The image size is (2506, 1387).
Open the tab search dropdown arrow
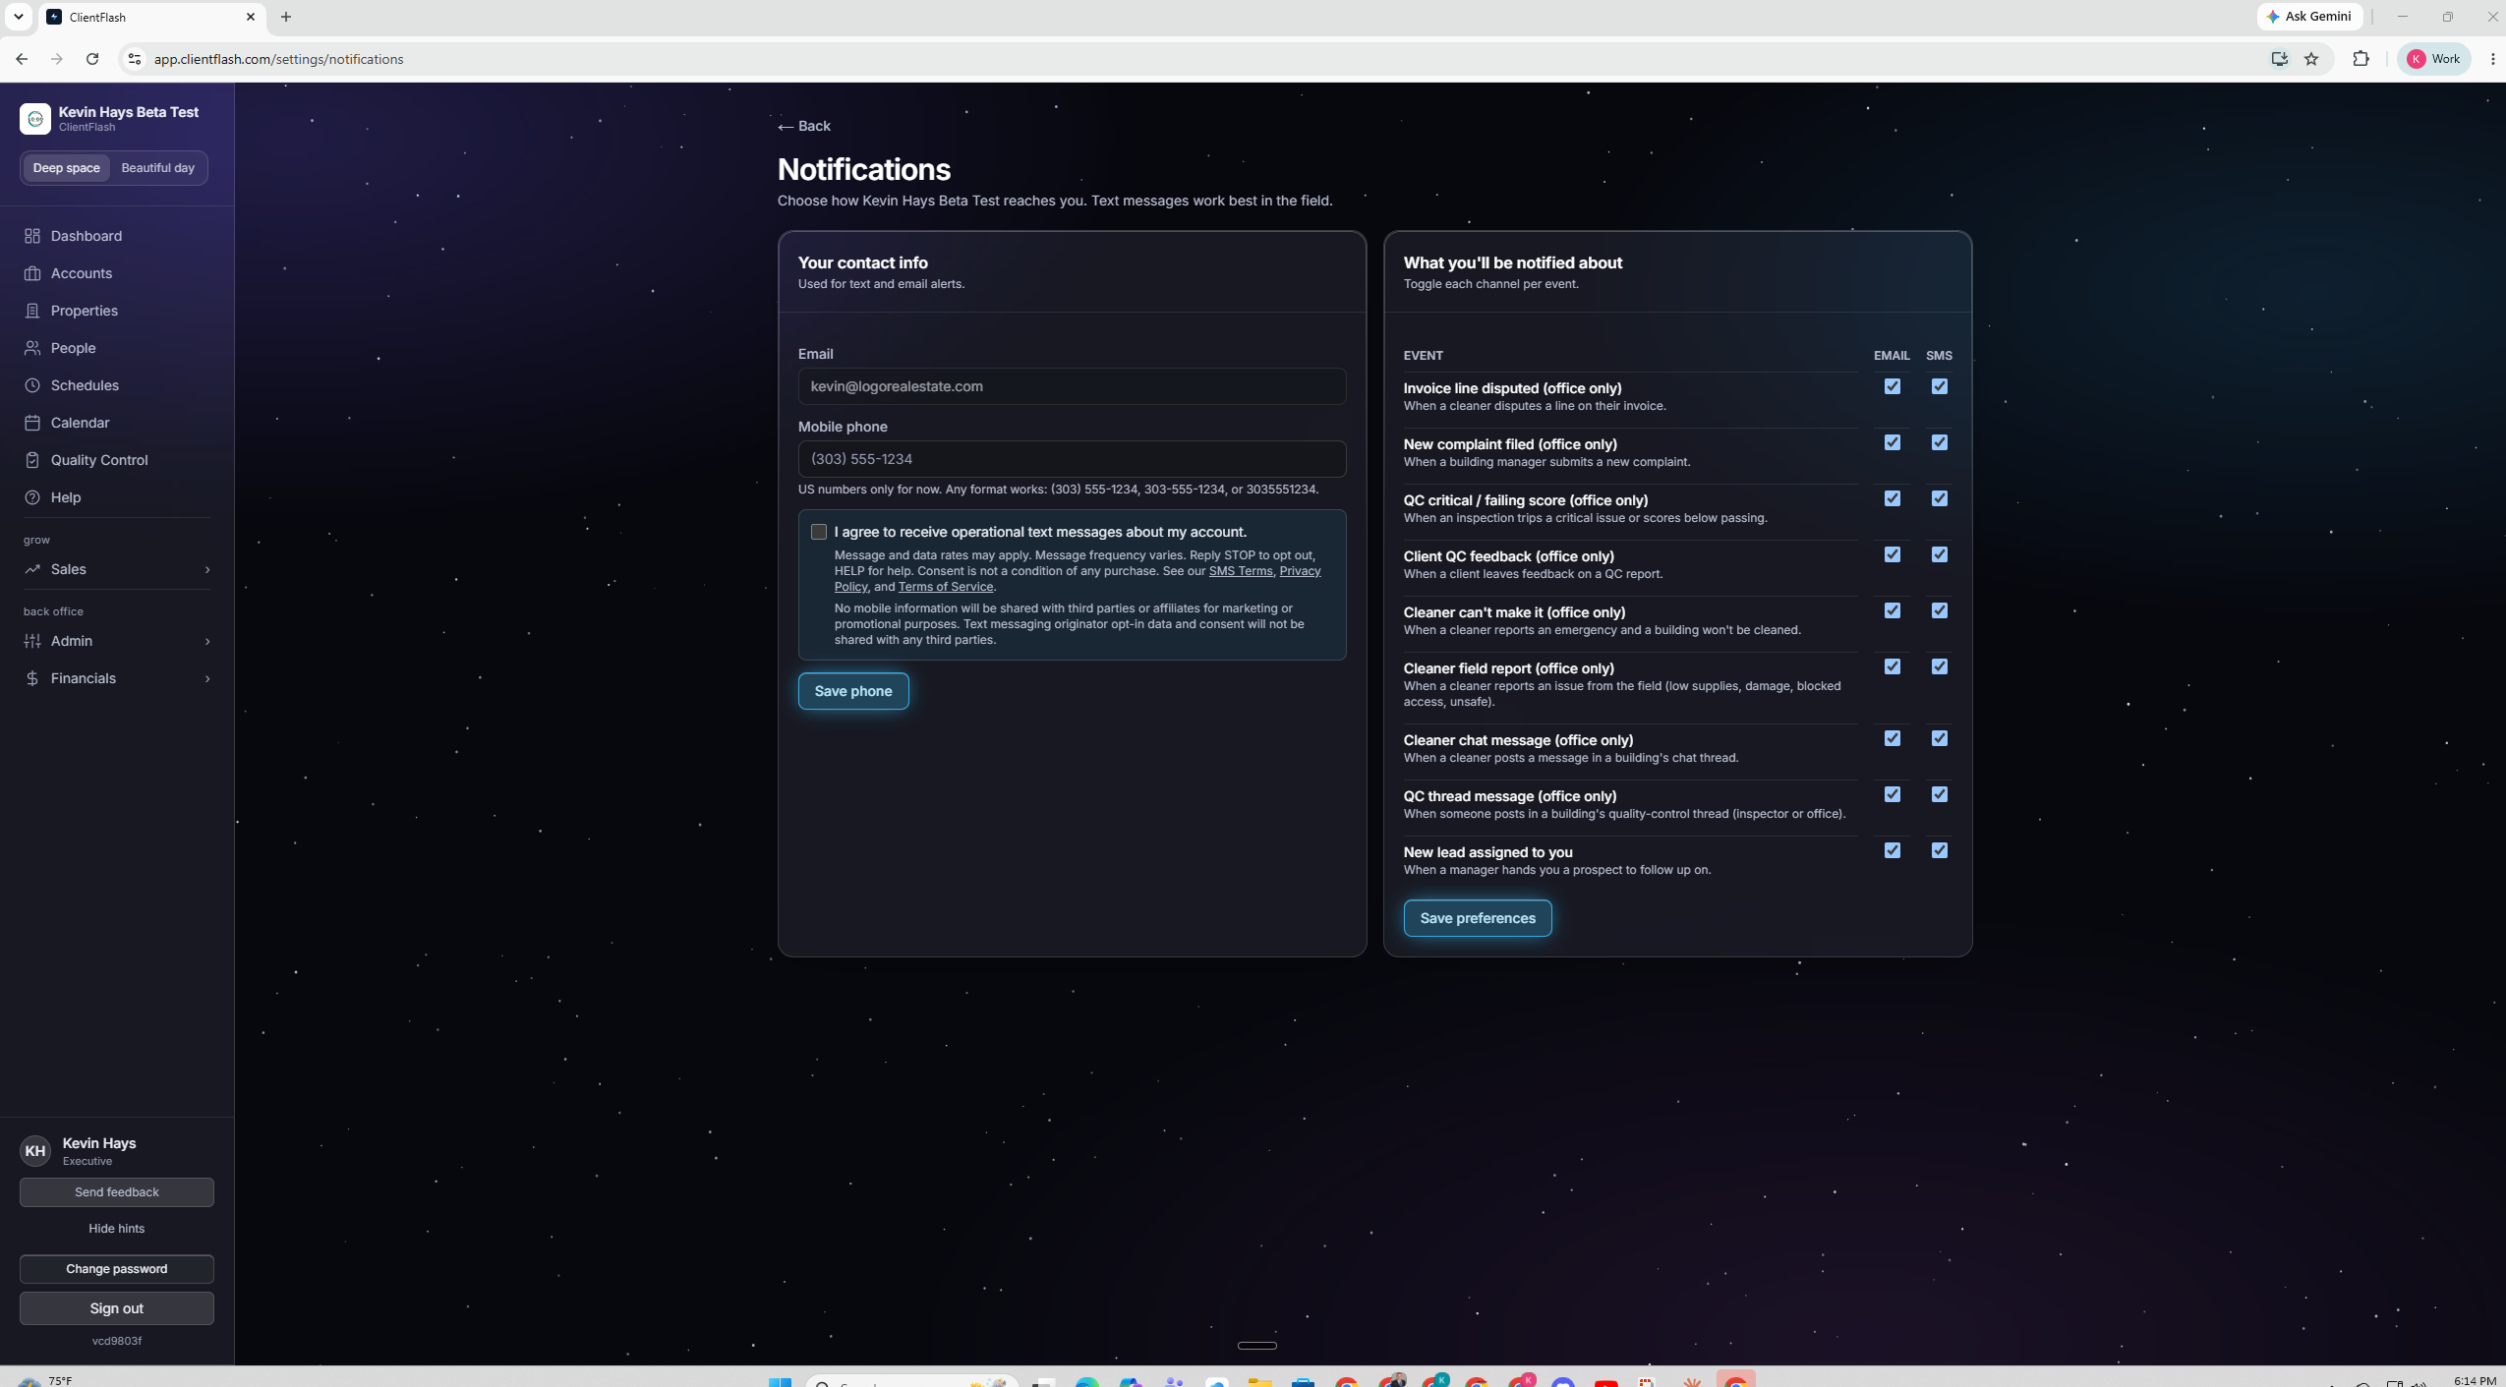pos(19,17)
